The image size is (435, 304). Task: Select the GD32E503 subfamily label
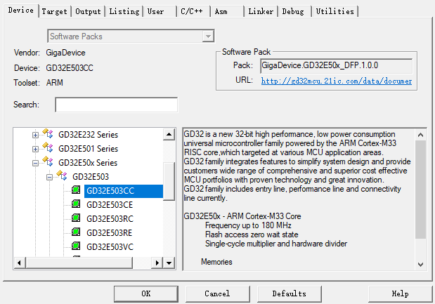pyautogui.click(x=91, y=177)
